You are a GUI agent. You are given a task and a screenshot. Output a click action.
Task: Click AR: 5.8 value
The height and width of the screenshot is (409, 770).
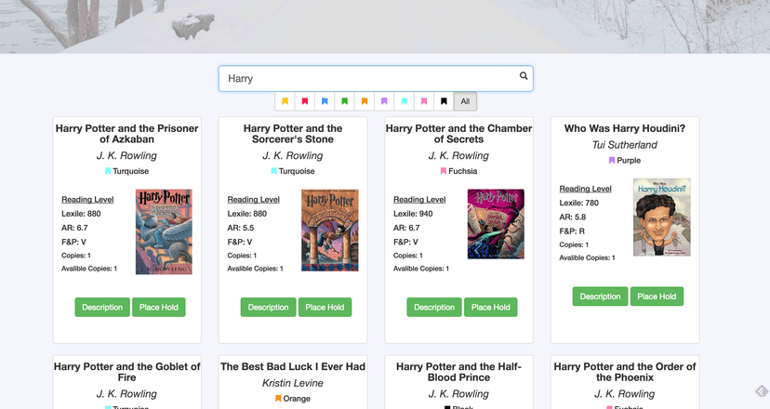[573, 217]
